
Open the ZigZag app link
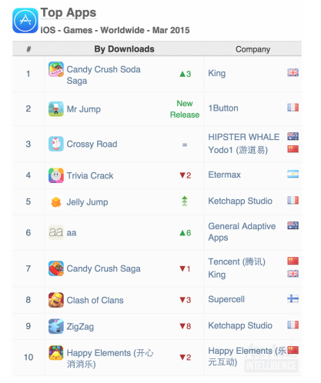coord(80,327)
